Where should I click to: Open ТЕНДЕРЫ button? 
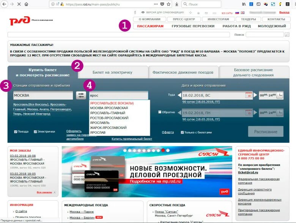click(249, 19)
